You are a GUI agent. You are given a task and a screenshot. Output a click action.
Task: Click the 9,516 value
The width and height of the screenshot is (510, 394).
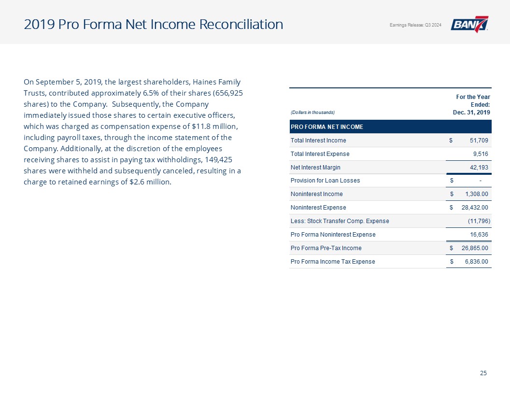click(481, 154)
